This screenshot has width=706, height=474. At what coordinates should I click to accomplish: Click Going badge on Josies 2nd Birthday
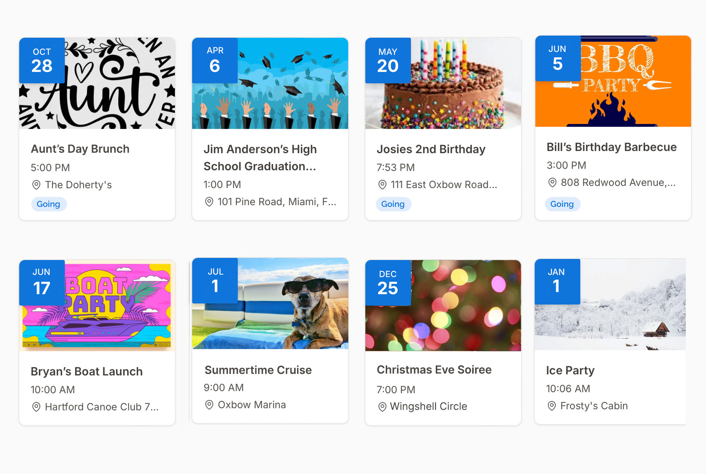click(393, 204)
